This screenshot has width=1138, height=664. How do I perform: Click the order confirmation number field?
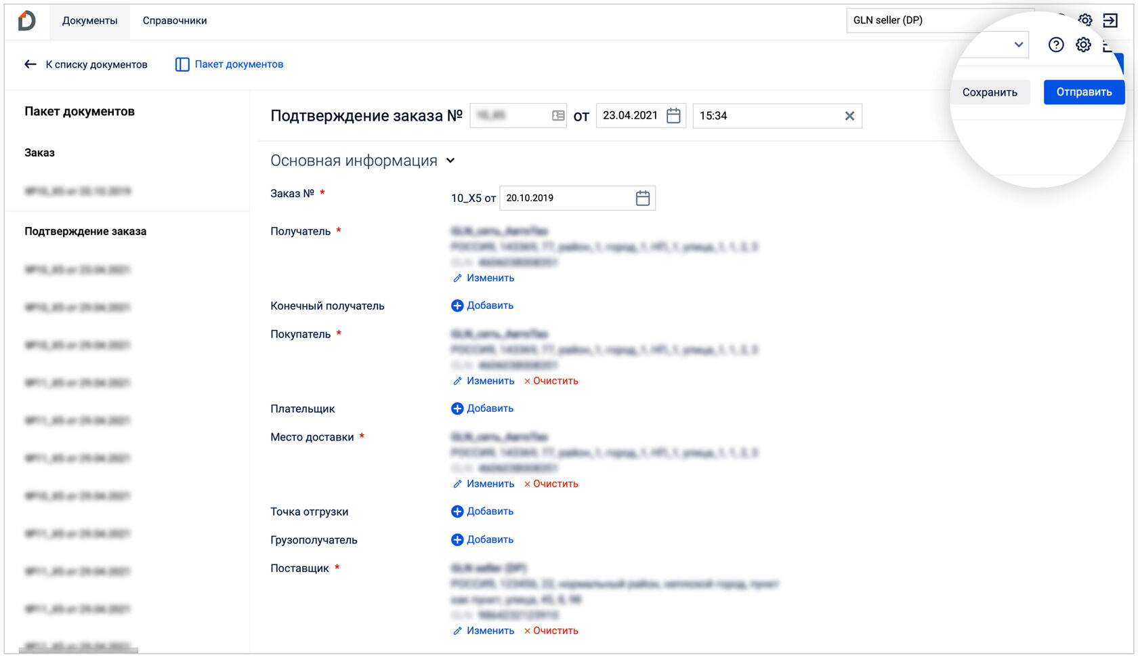pyautogui.click(x=518, y=116)
